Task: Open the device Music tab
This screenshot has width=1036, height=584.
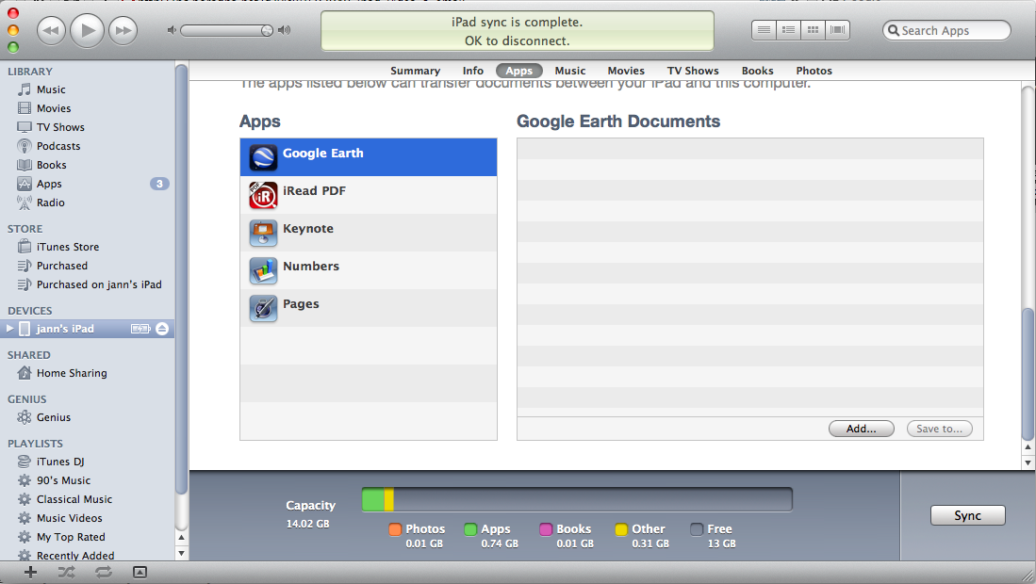Action: 569,71
